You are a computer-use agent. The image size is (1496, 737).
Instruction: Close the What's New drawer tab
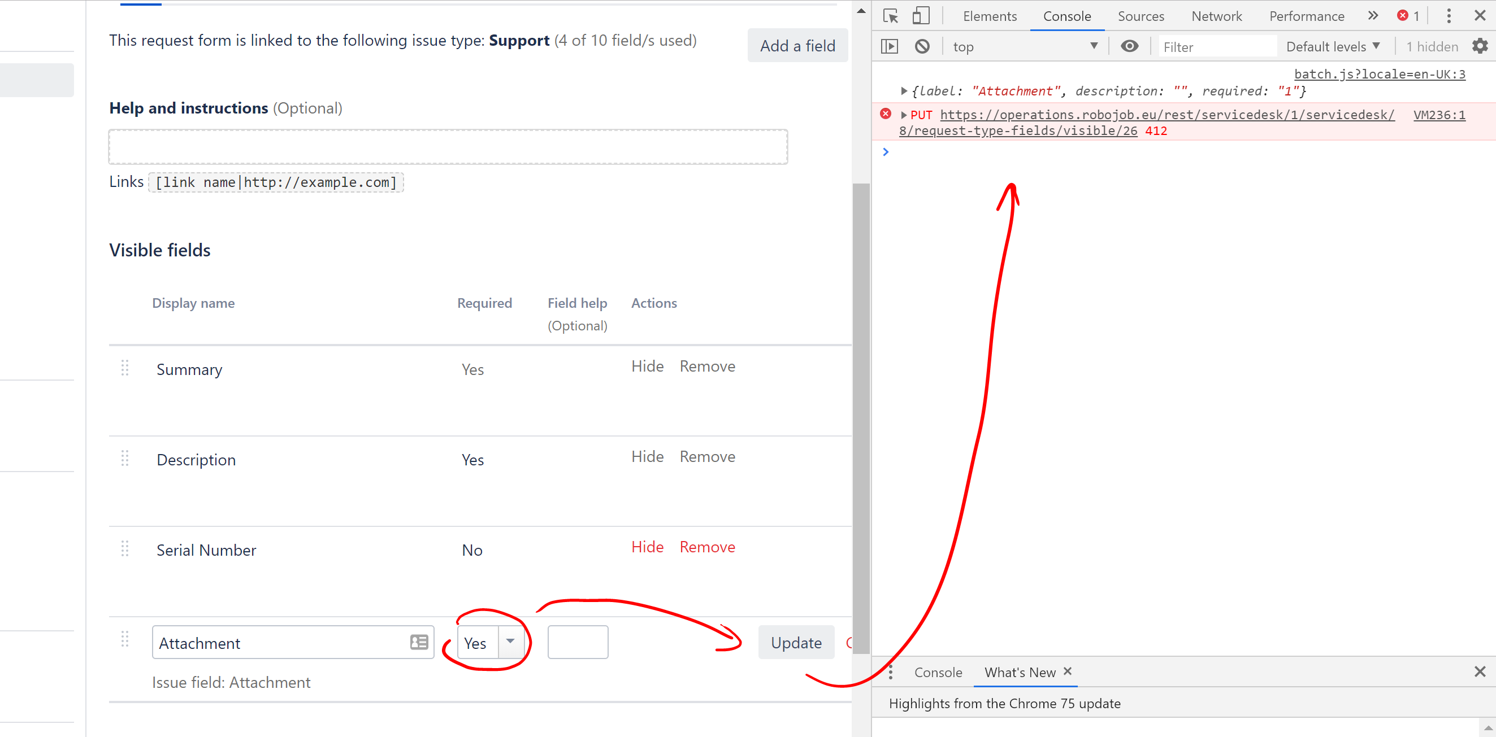point(1068,671)
